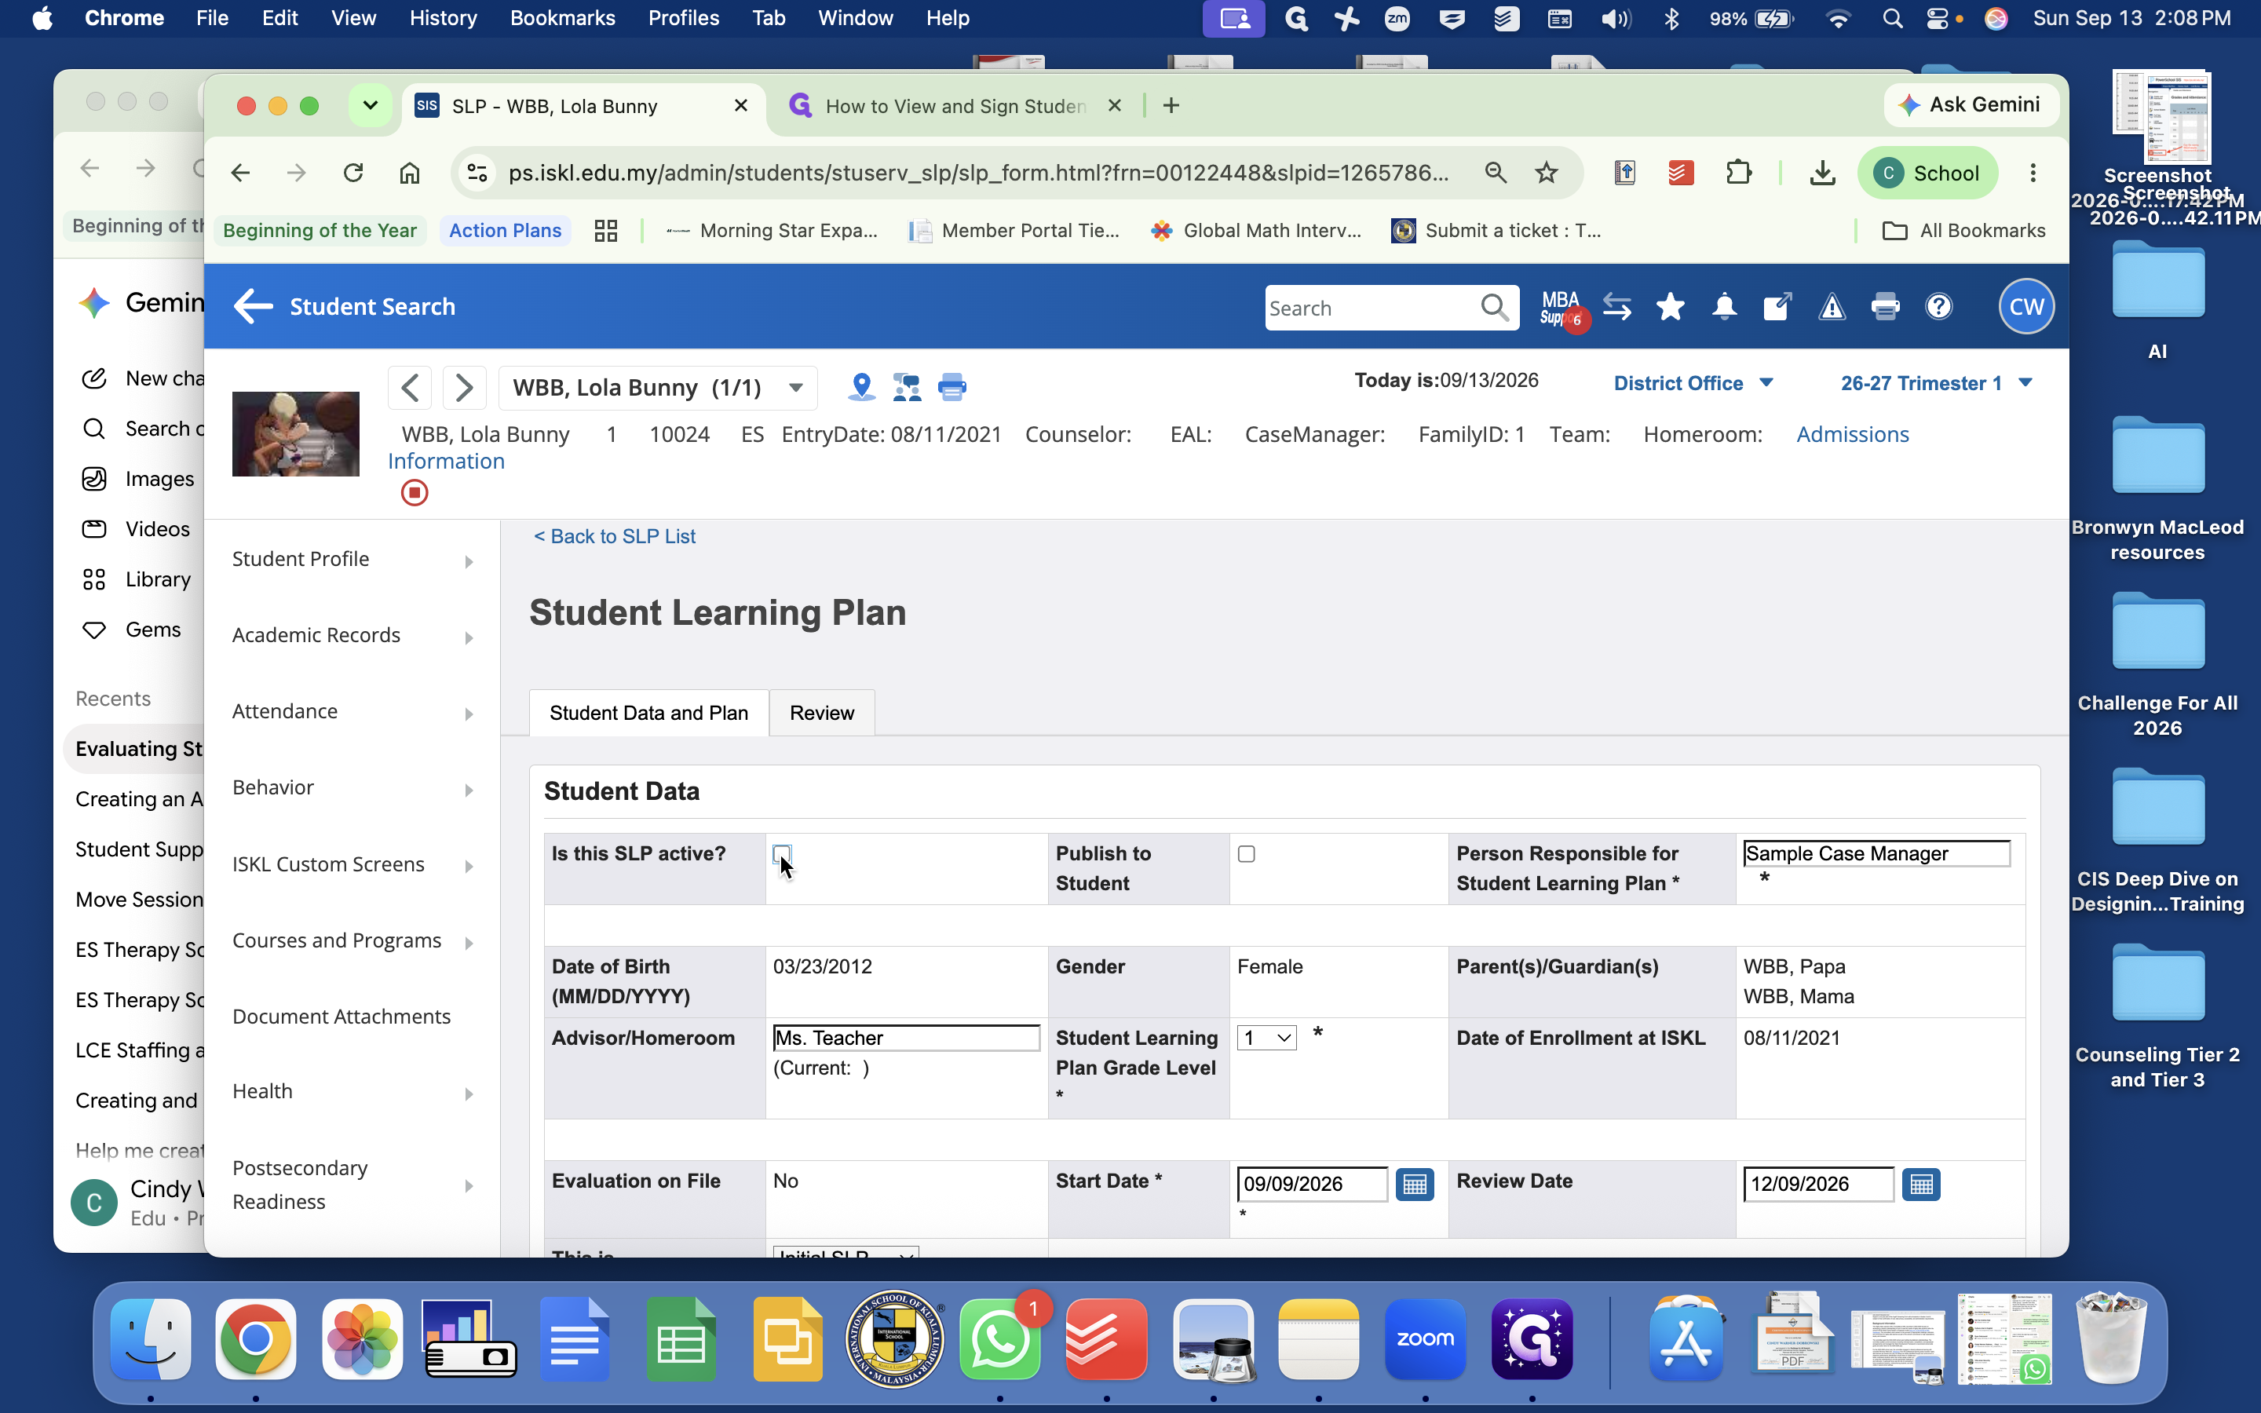Expand the Behavior menu
The image size is (2261, 1413).
click(x=353, y=789)
